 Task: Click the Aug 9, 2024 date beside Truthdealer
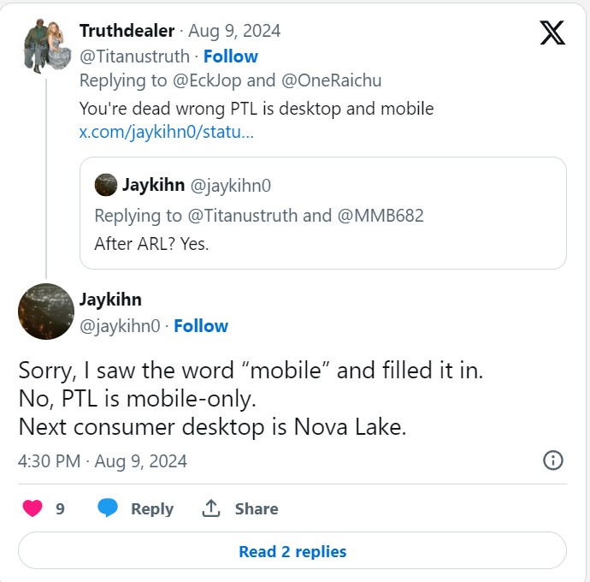(234, 31)
